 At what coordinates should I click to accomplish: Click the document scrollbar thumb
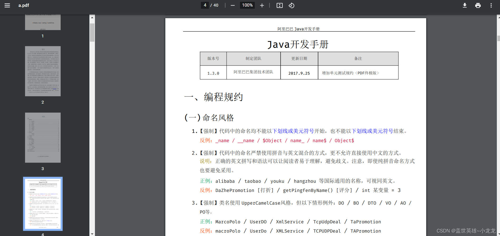pyautogui.click(x=498, y=38)
